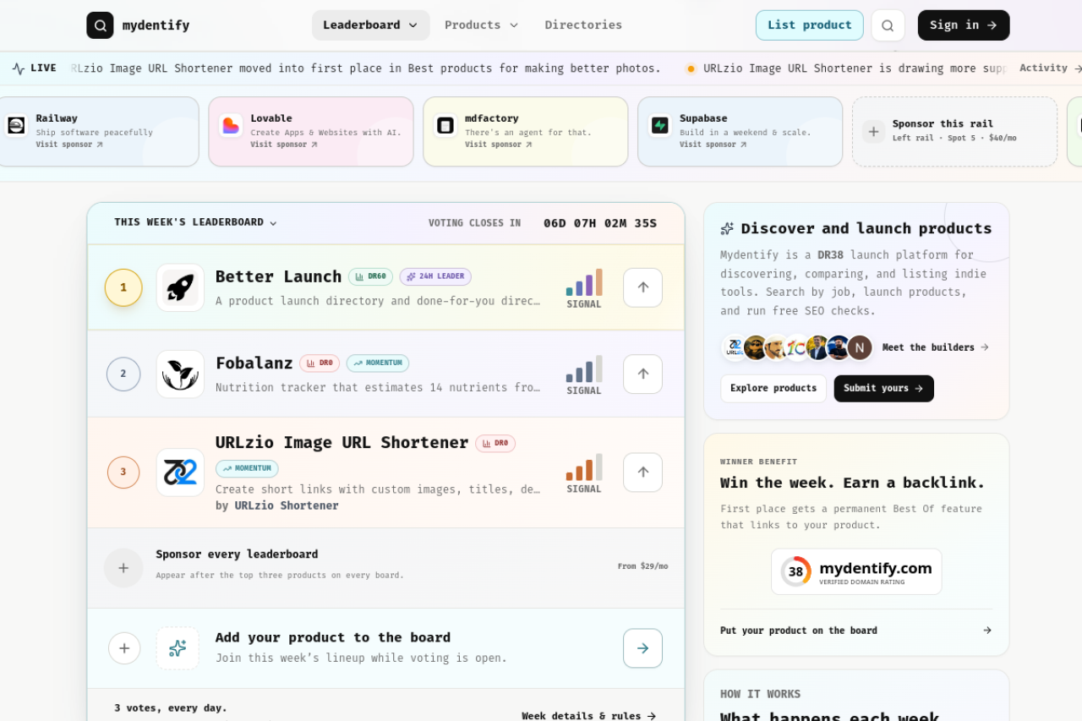Visit sponsor link on the Supabase card
The width and height of the screenshot is (1082, 721).
click(x=713, y=145)
